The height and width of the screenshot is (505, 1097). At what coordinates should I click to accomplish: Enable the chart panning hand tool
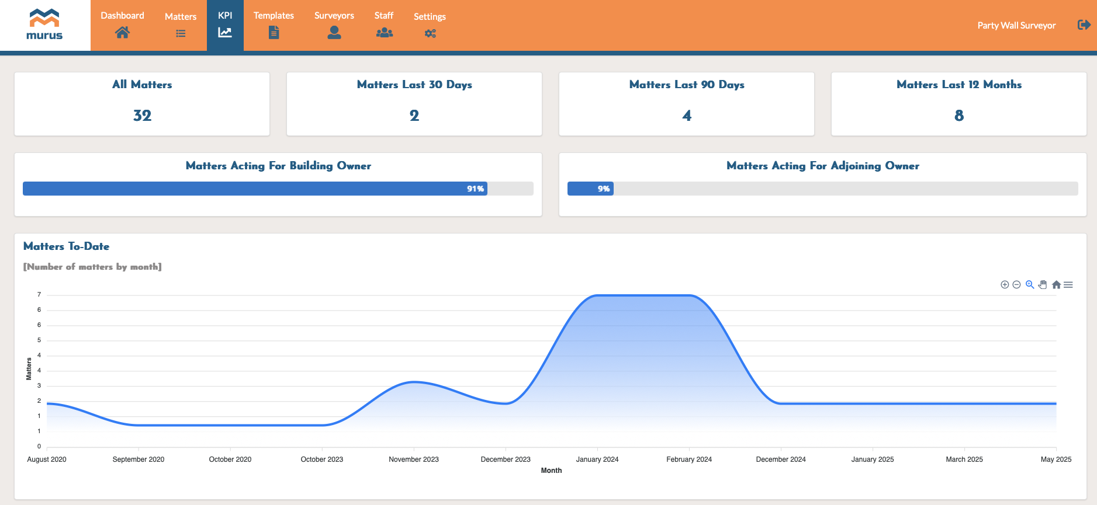[1043, 284]
